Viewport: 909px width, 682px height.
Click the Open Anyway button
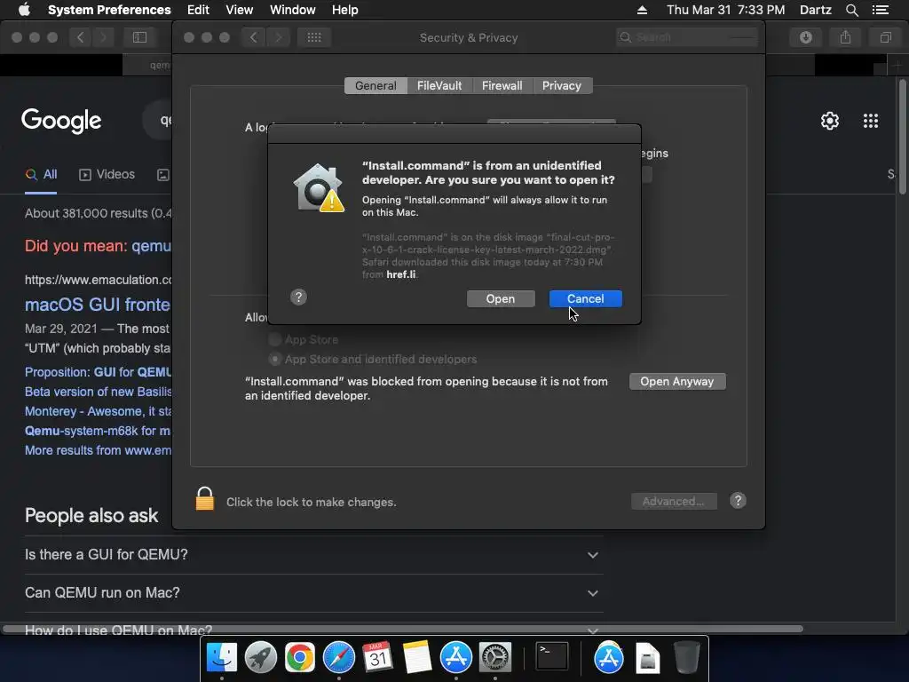pos(677,382)
